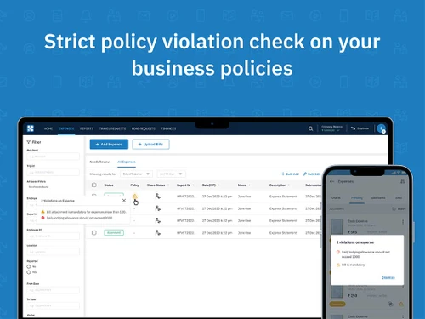This screenshot has width=425, height=319.
Task: Select the first radio option under Reported
Action: (29, 266)
